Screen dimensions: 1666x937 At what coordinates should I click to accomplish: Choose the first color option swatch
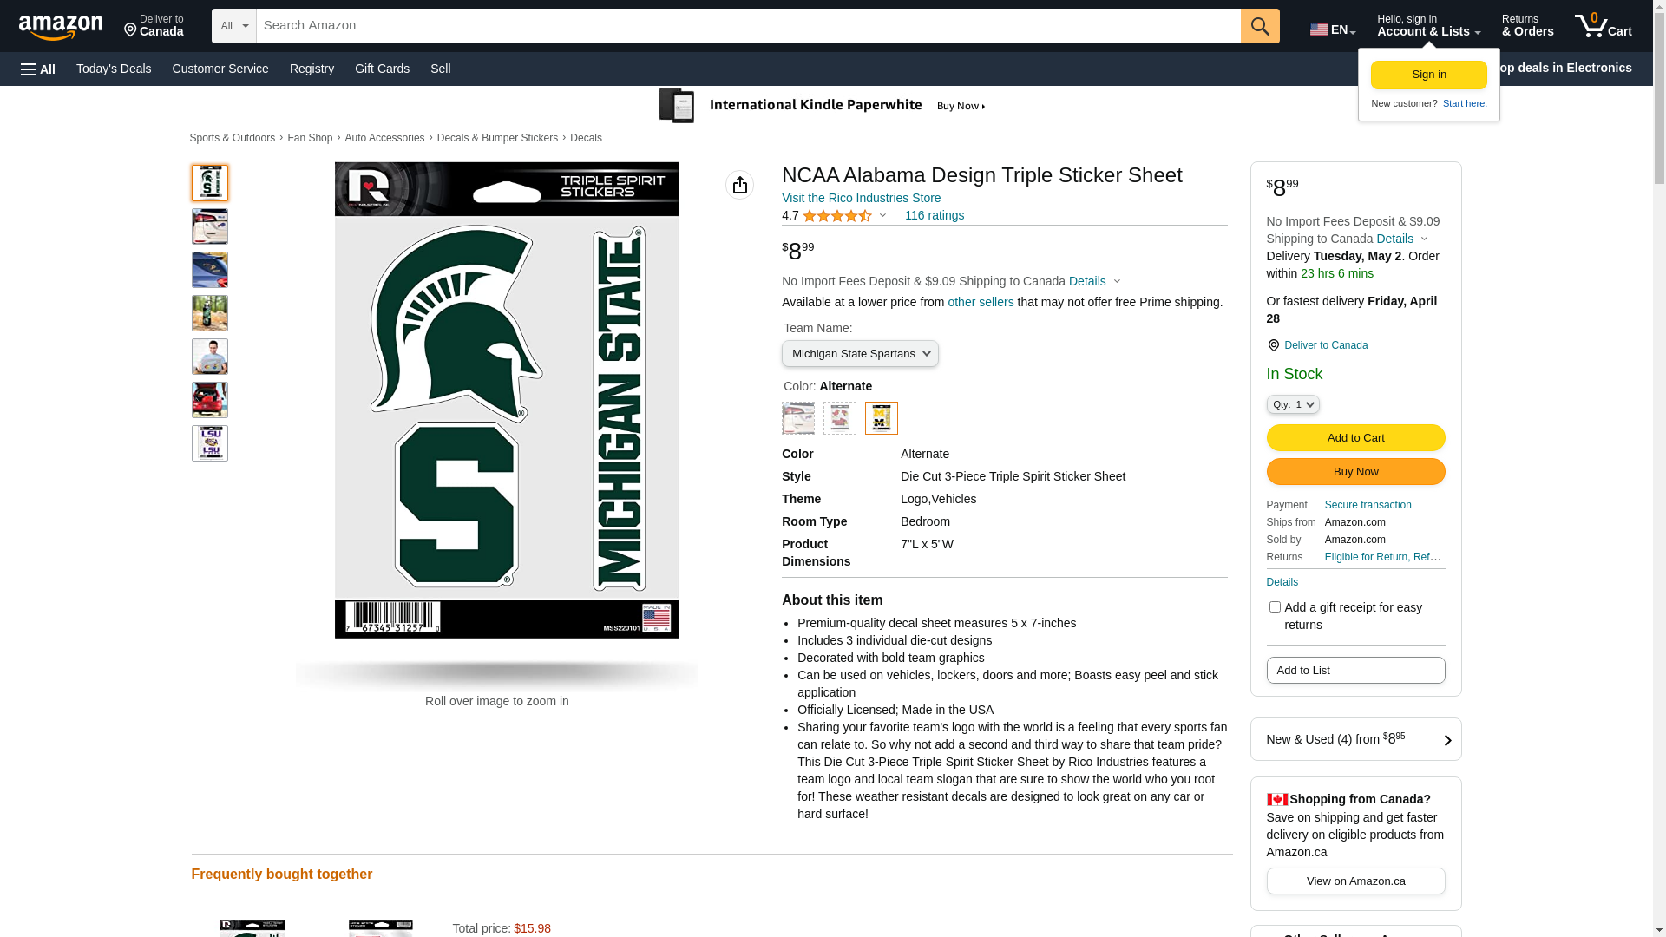click(x=797, y=418)
